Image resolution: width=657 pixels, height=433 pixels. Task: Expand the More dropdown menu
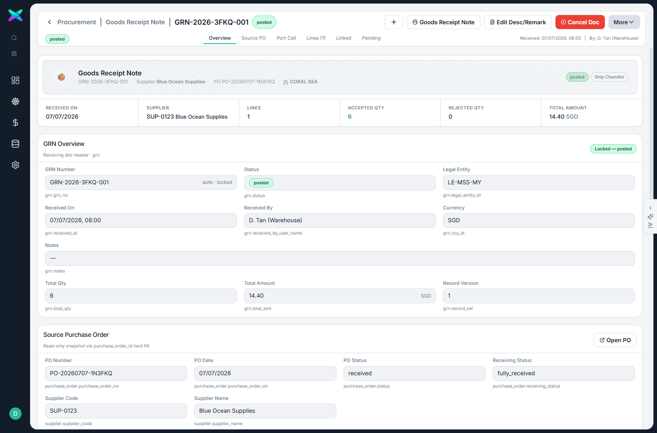pos(624,22)
